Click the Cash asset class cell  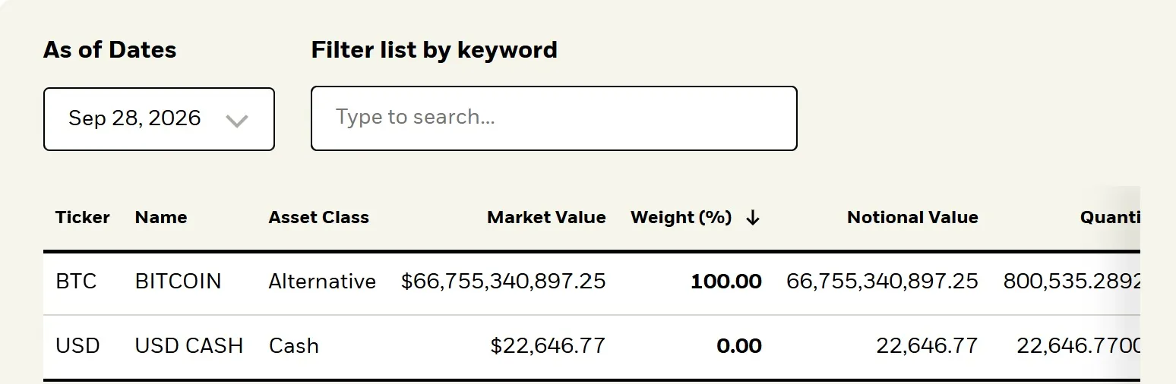coord(294,346)
